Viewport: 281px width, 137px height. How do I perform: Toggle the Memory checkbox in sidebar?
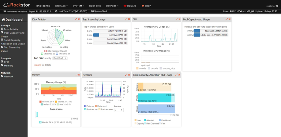(2, 66)
